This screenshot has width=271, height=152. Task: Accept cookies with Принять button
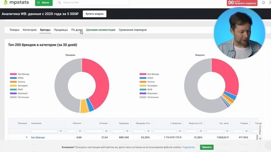click(x=207, y=147)
